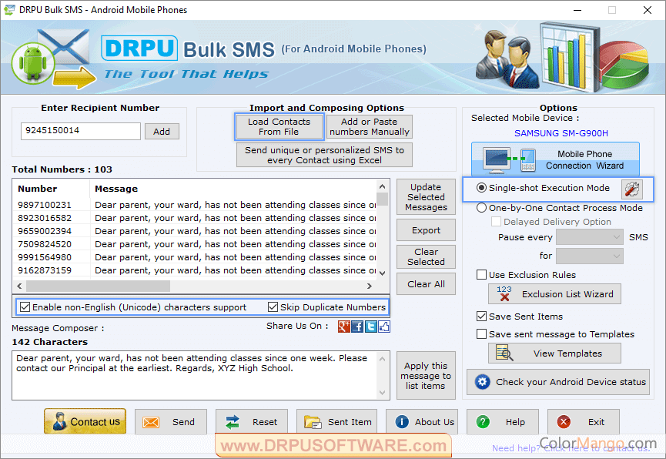This screenshot has height=459, width=666.
Task: Click inside the Message Composer text area
Action: [195, 375]
